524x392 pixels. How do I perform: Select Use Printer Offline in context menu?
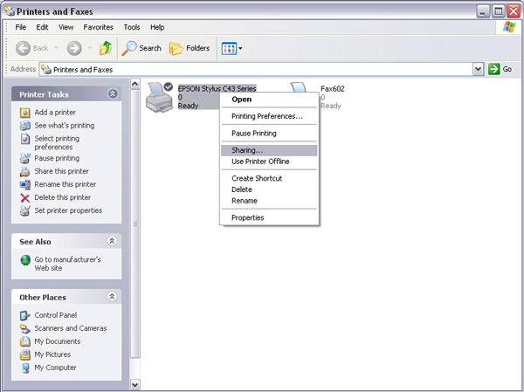click(260, 162)
